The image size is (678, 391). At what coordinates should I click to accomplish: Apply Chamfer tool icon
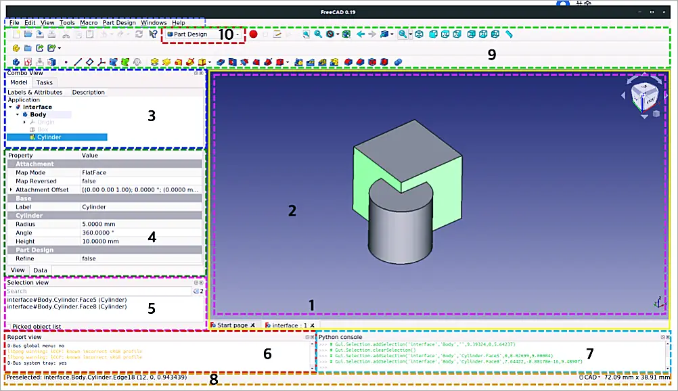[360, 62]
